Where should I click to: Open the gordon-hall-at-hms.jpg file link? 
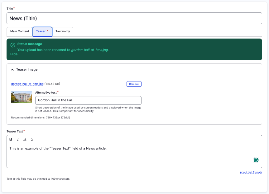click(27, 84)
